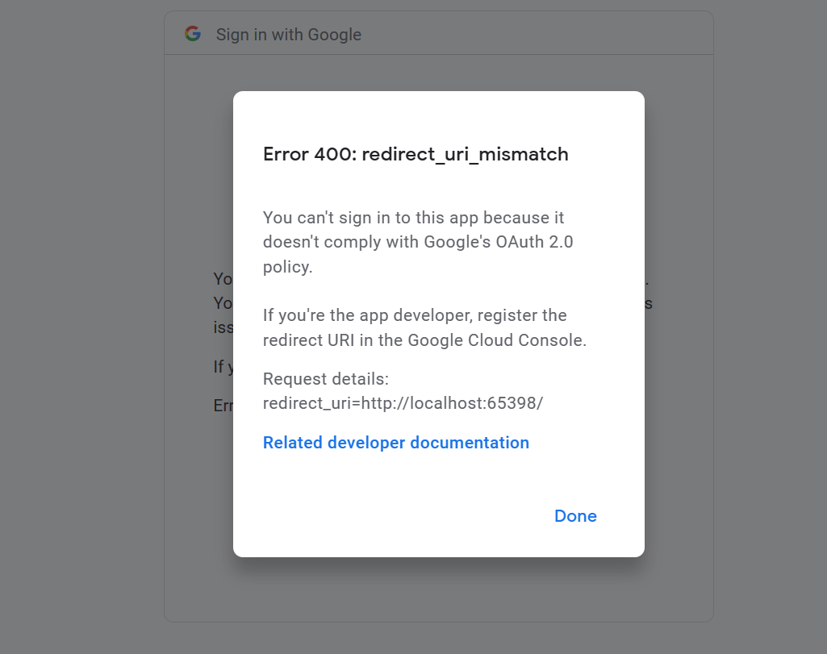This screenshot has width=827, height=654.
Task: Dismiss the dialog with the Done button
Action: point(574,516)
